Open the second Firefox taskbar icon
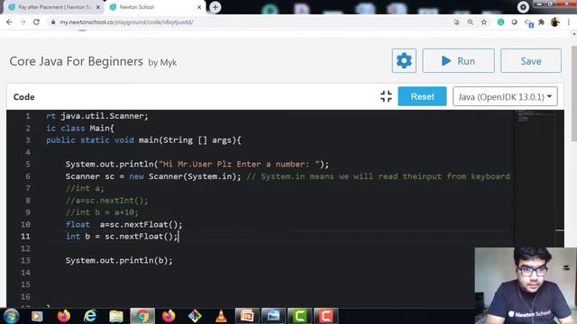 click(x=169, y=316)
